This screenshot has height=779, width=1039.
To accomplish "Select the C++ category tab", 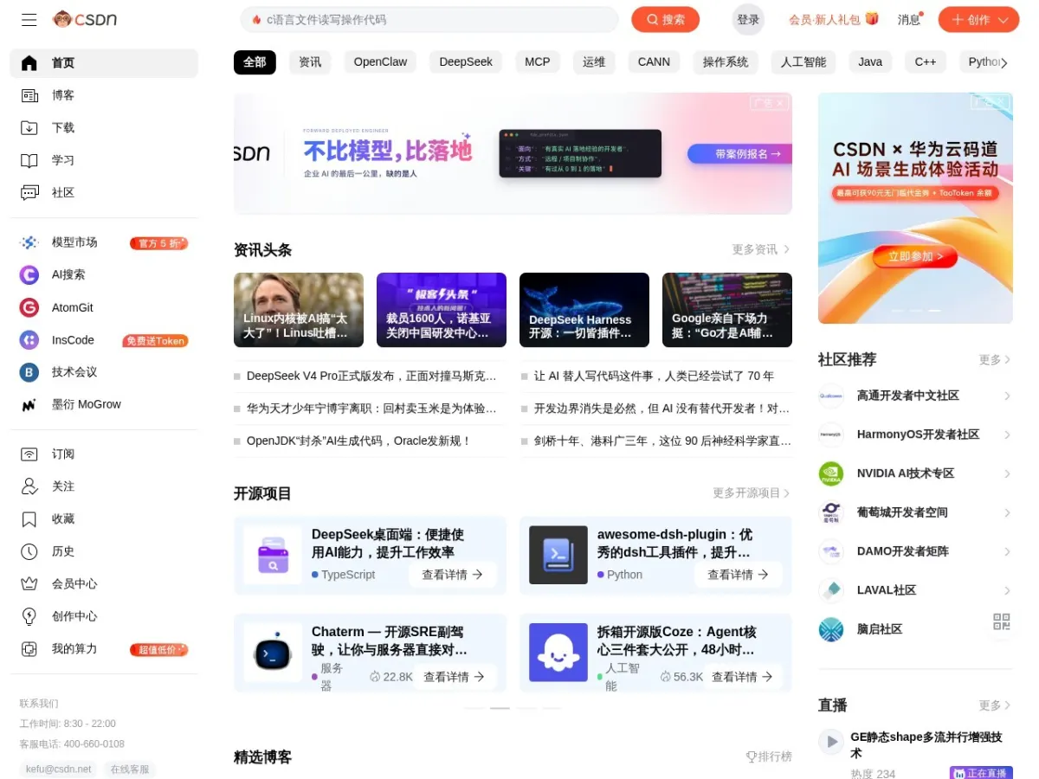I will click(926, 61).
